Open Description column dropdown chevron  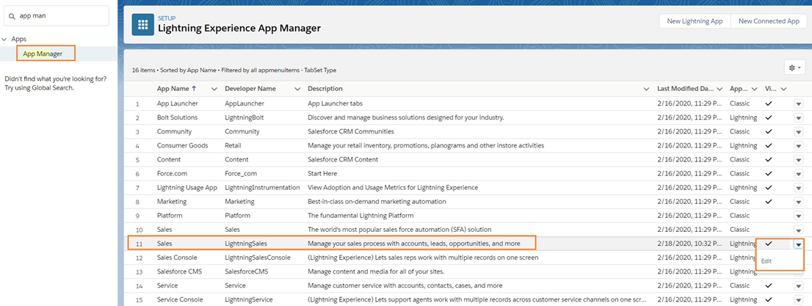pos(646,89)
